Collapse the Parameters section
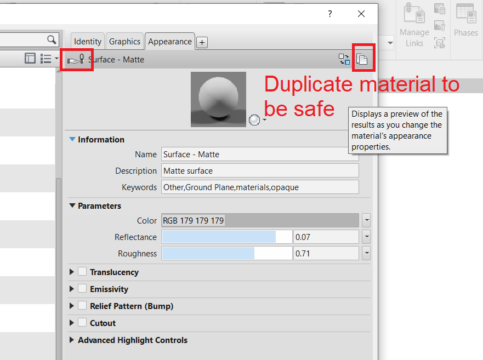The height and width of the screenshot is (360, 483). point(72,206)
